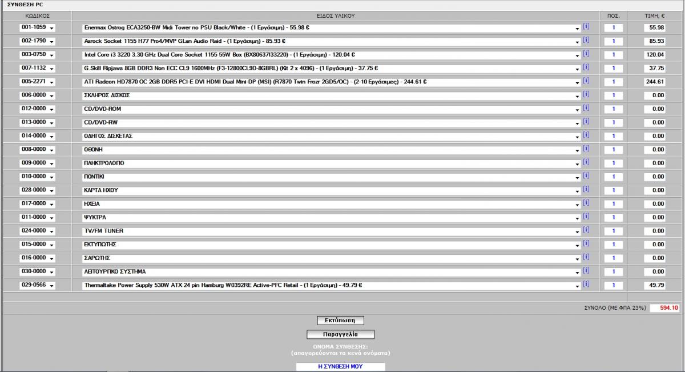This screenshot has width=685, height=372.
Task: Click the ΕΙΔΟΣ ΥΛΙΚΟΥ column header
Action: [336, 15]
